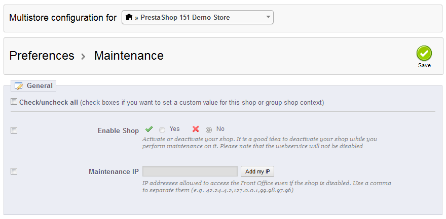Screen dimensions: 446x219
Task: Toggle the checkbox beside Maintenance IP
Action: (14, 171)
